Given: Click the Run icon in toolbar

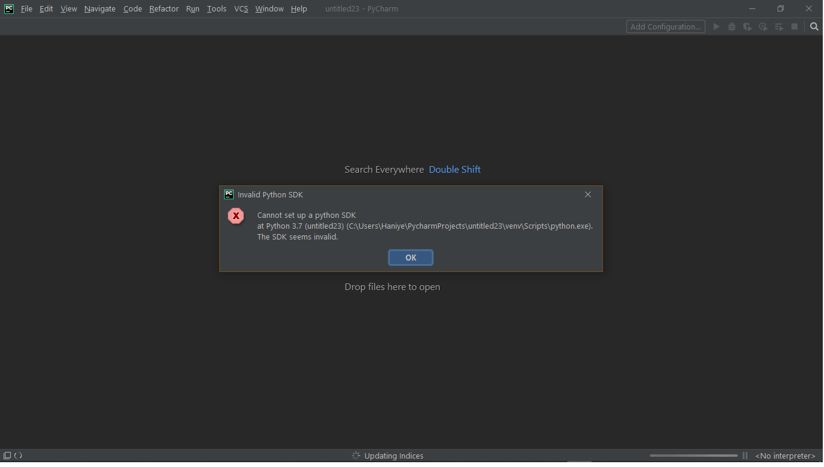Looking at the screenshot, I should [x=716, y=26].
